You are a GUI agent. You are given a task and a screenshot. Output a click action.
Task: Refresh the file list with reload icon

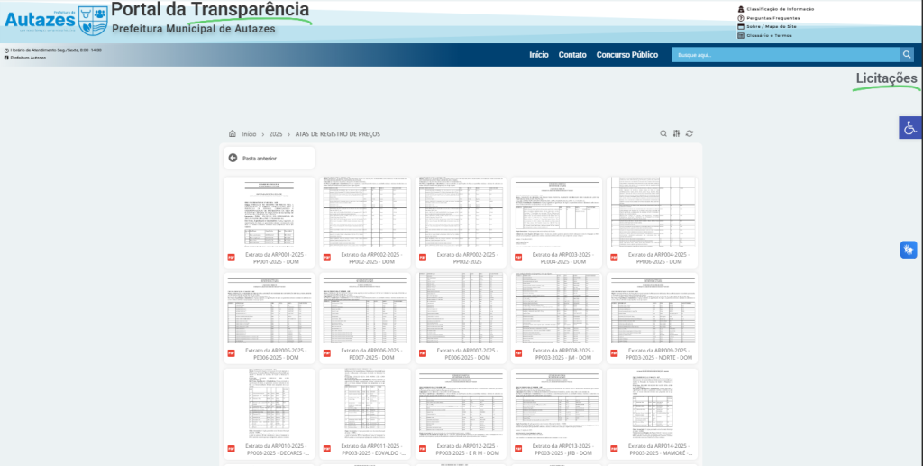coord(690,133)
